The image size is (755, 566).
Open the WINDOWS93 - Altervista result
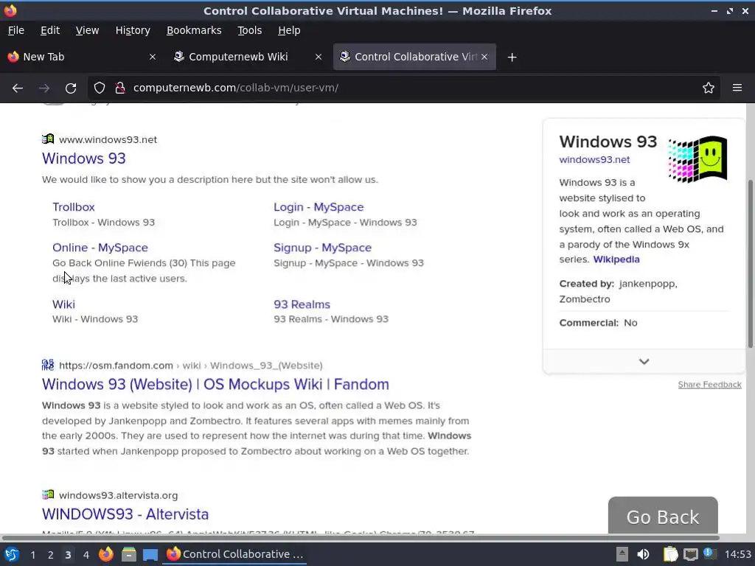pos(125,514)
